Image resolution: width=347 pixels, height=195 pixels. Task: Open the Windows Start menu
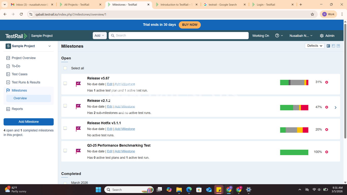[98, 190]
